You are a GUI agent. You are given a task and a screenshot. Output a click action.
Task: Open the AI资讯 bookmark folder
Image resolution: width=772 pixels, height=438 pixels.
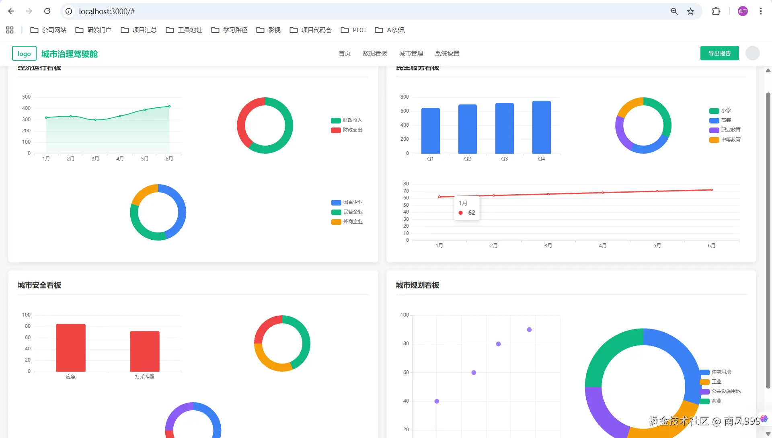pyautogui.click(x=390, y=30)
